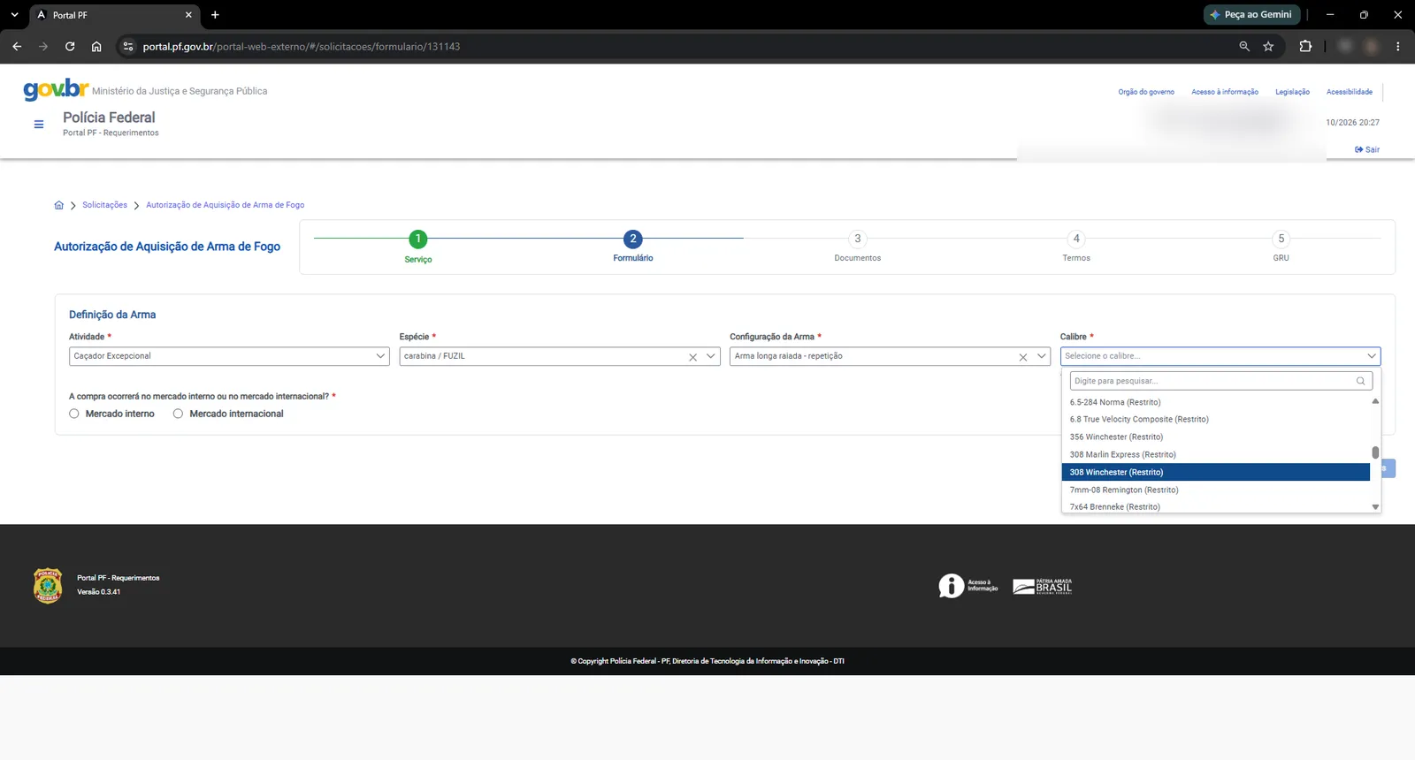
Task: Choose 6.8 True Velocity Composite calibre
Action: (1215, 420)
